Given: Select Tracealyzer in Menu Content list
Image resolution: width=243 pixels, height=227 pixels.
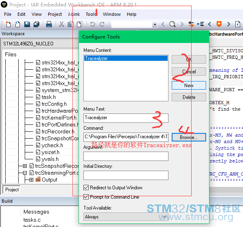Looking at the screenshot, I should (126, 58).
